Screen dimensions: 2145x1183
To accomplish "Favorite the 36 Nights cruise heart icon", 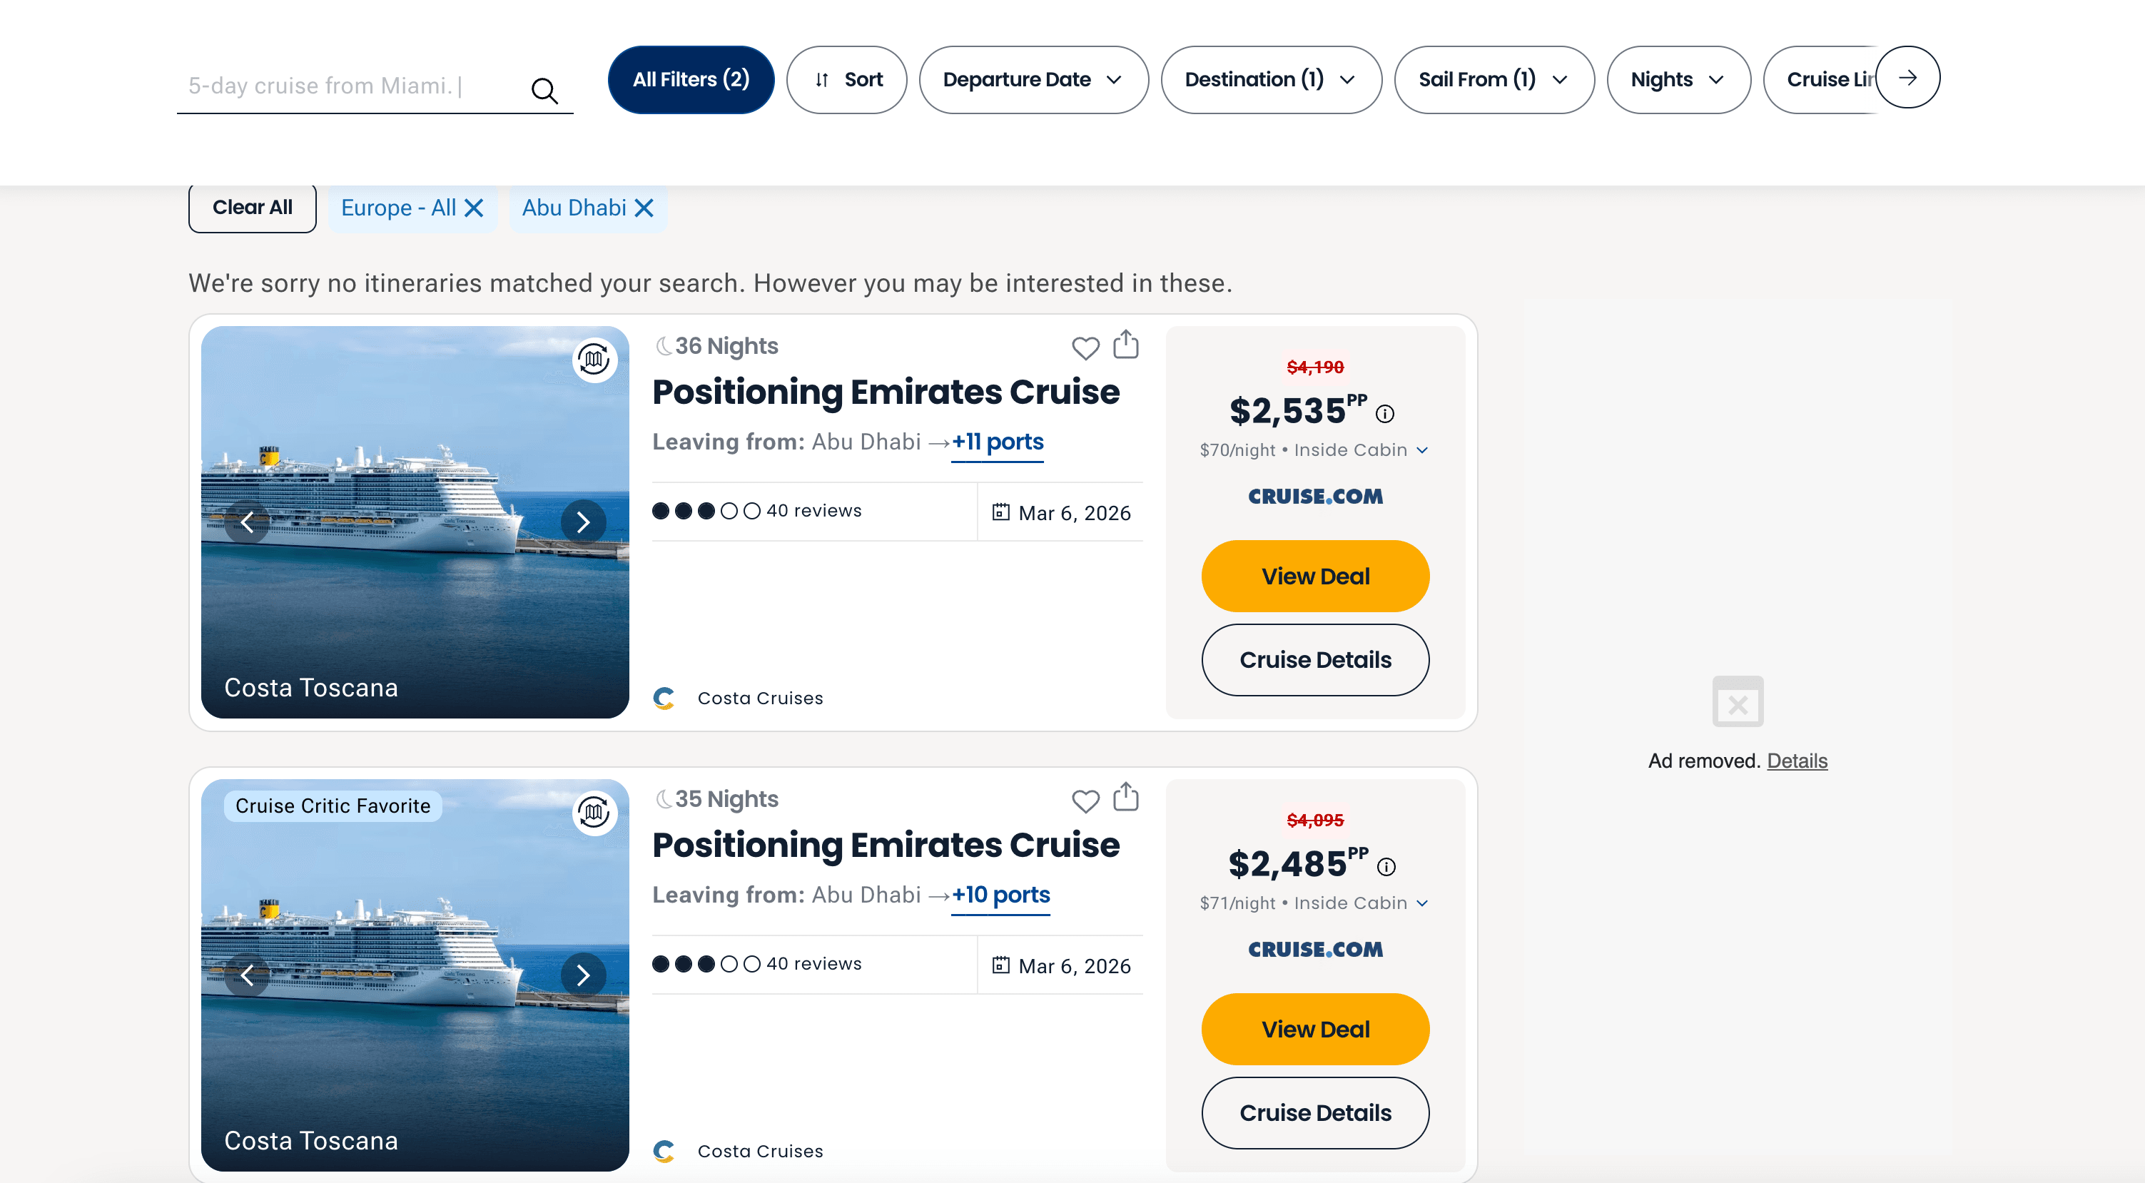I will point(1085,347).
